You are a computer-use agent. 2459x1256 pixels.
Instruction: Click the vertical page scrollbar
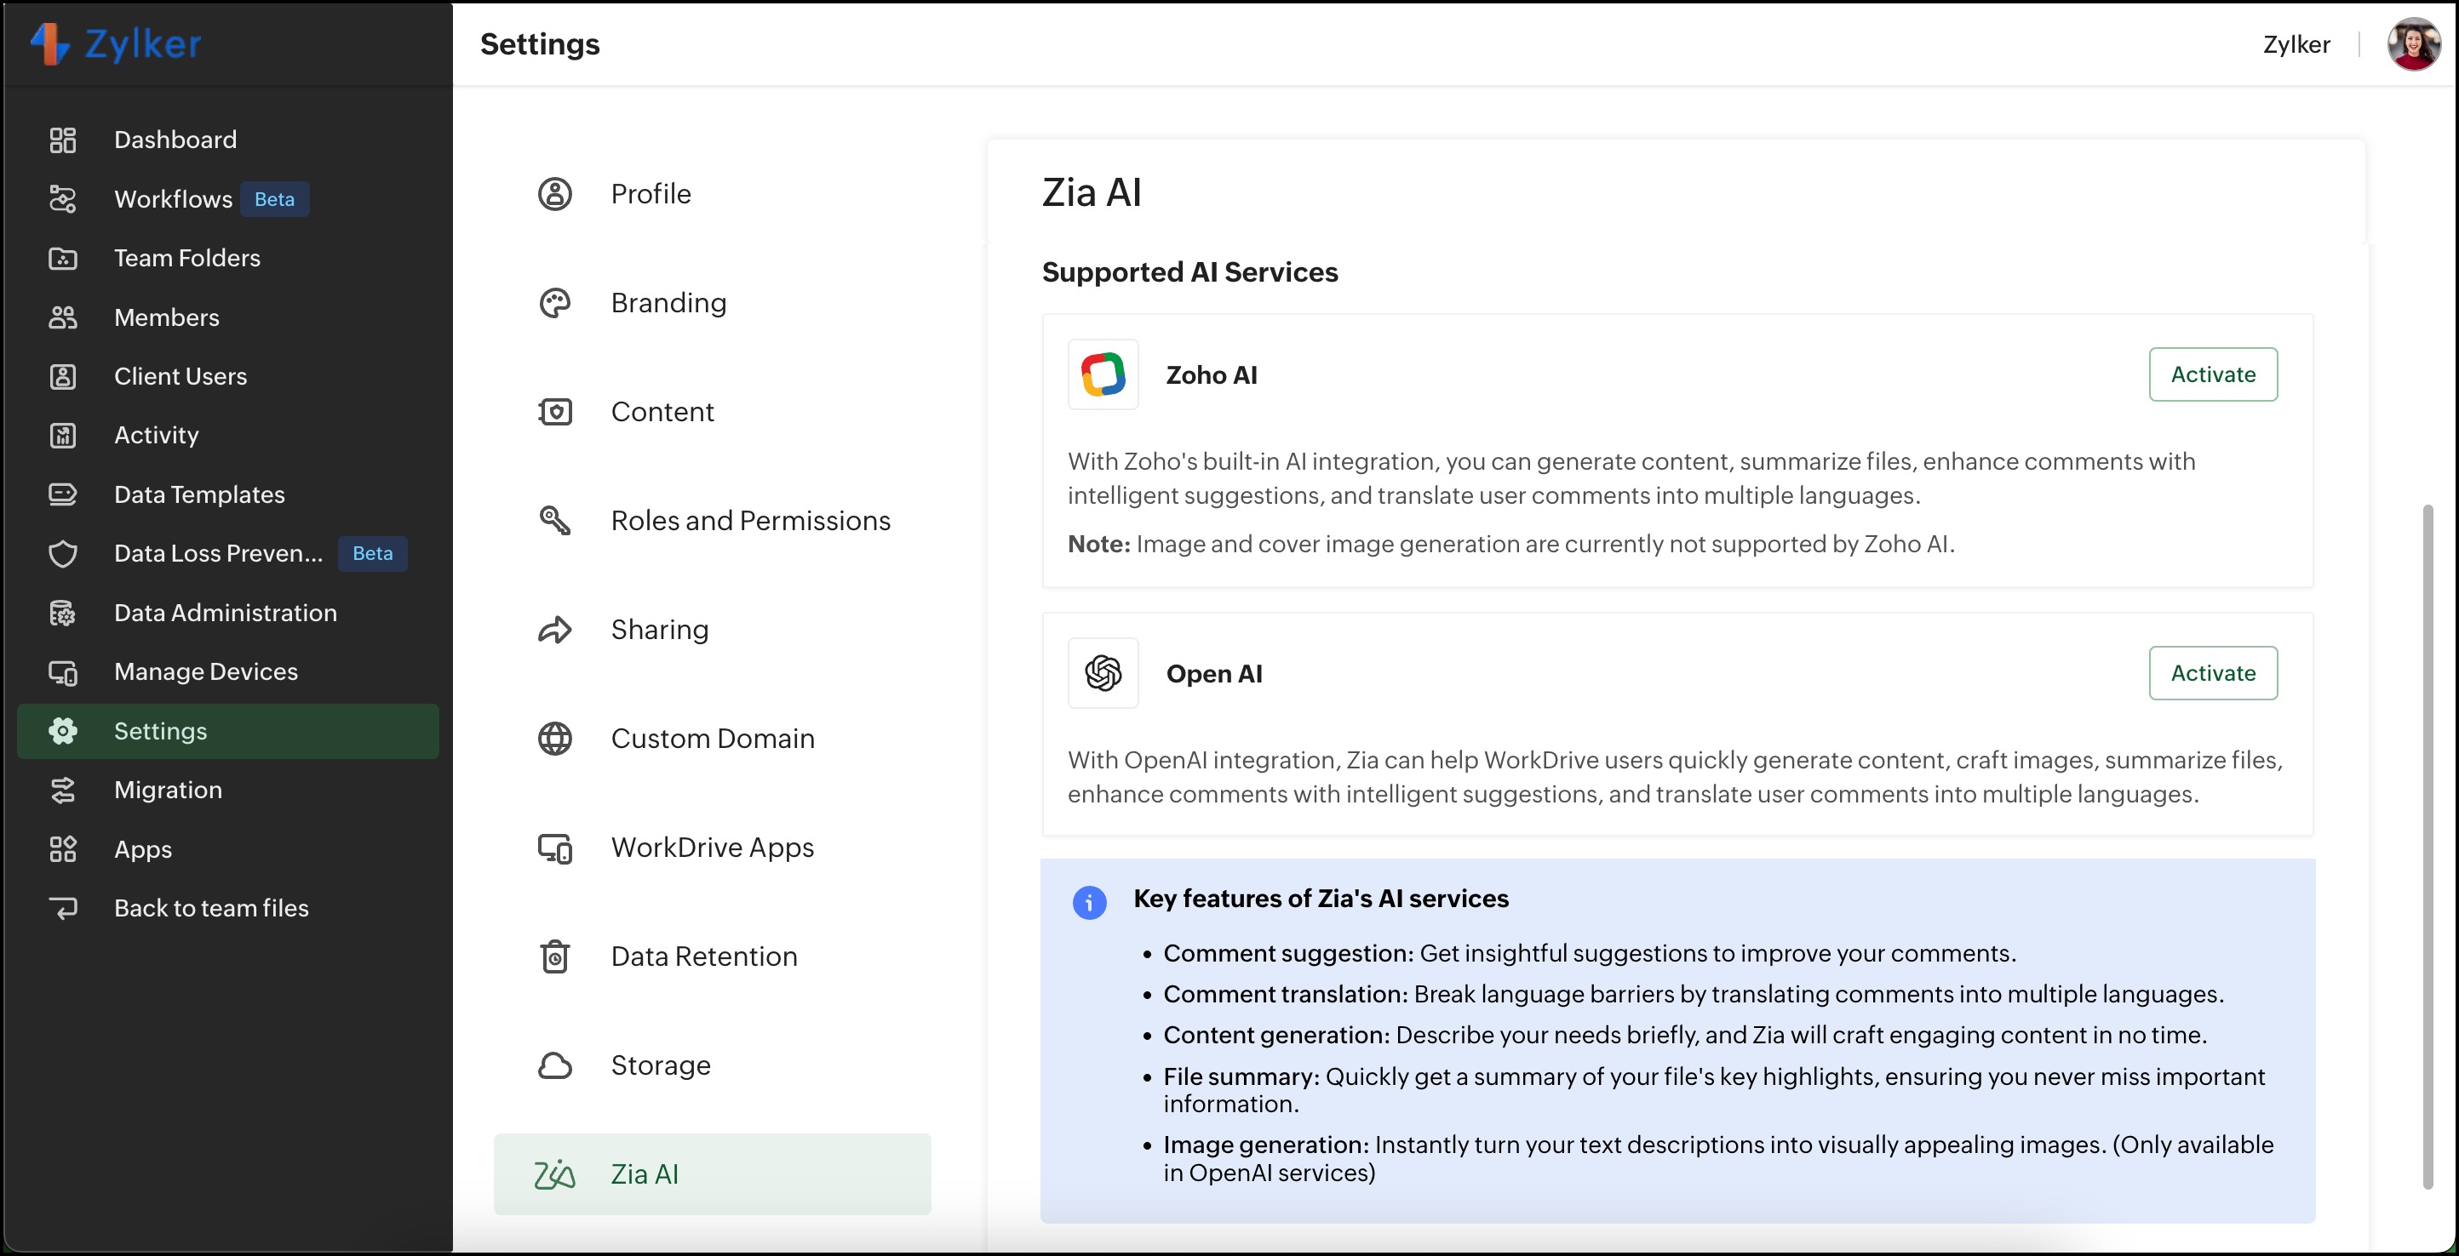[x=2427, y=847]
